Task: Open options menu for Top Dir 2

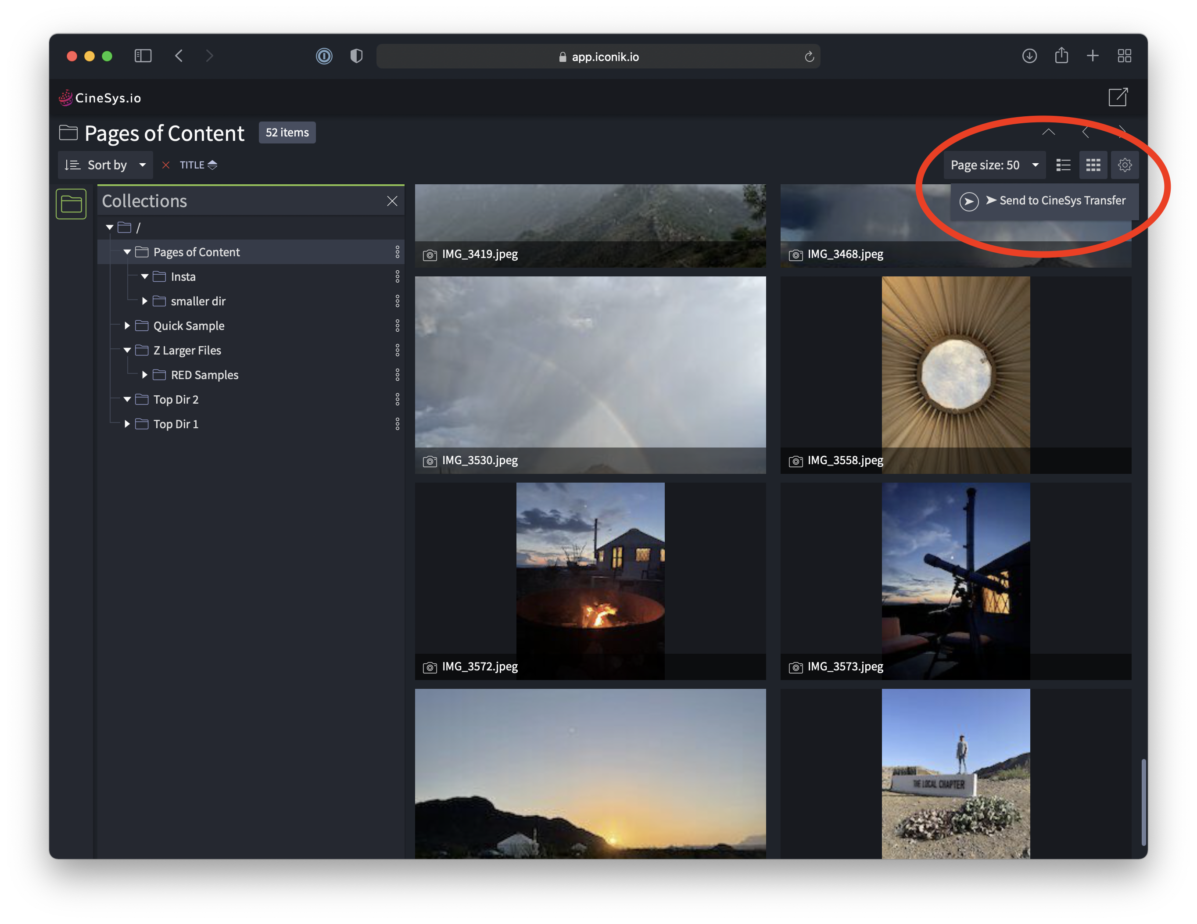Action: coord(398,400)
